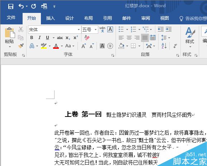Align text right

137,38
